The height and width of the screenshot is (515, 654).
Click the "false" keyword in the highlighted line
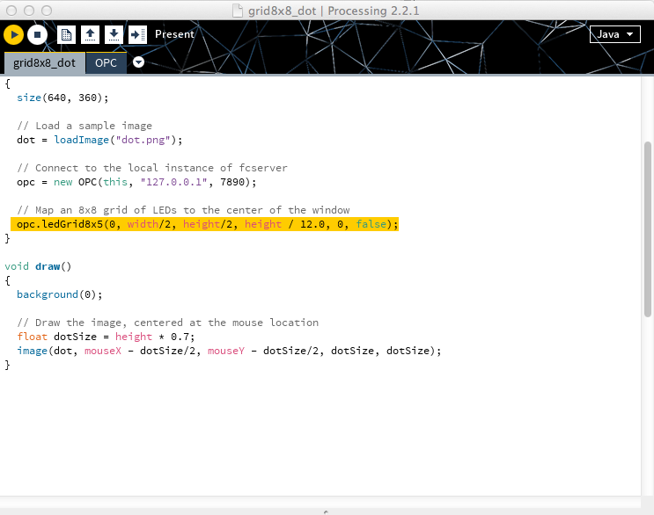point(371,224)
